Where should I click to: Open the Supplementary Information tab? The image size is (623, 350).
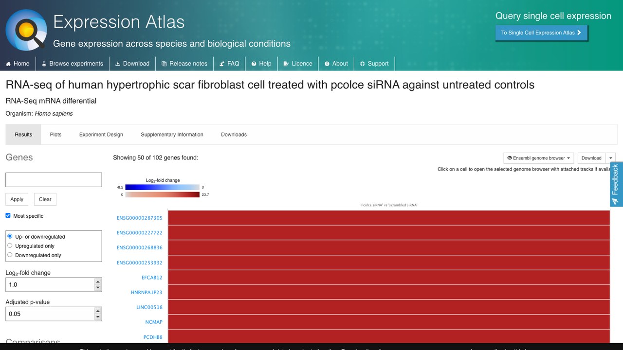click(x=172, y=135)
